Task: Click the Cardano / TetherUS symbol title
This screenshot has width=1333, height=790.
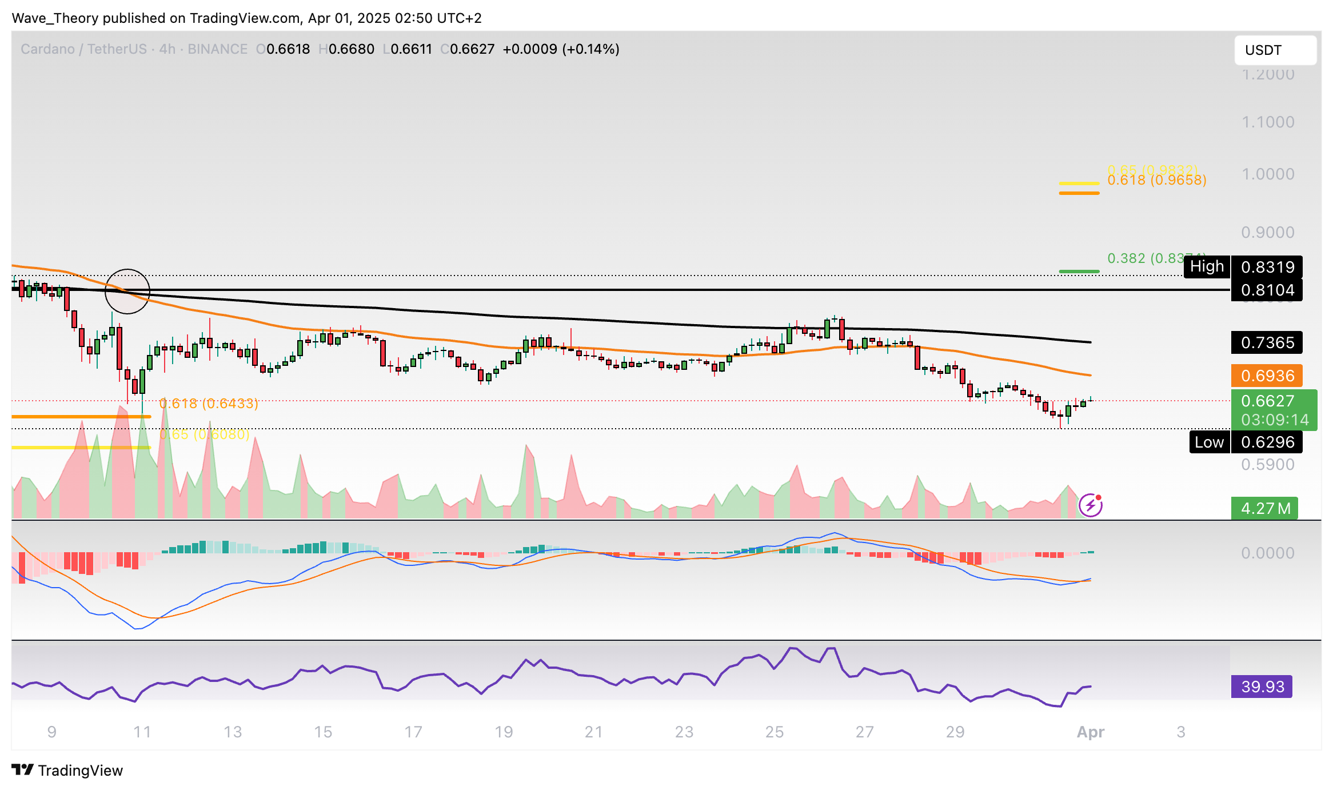Action: pyautogui.click(x=84, y=49)
